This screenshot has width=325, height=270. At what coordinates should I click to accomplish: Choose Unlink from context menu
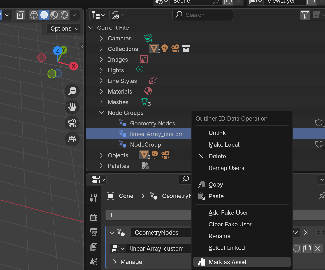(x=242, y=133)
